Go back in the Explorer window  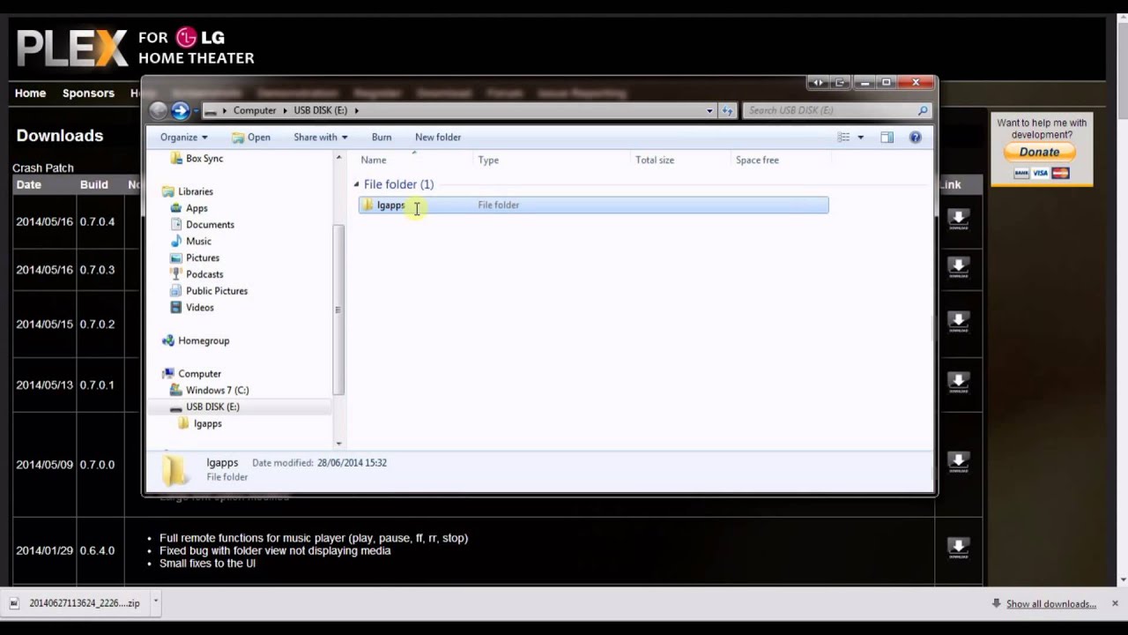coord(159,110)
